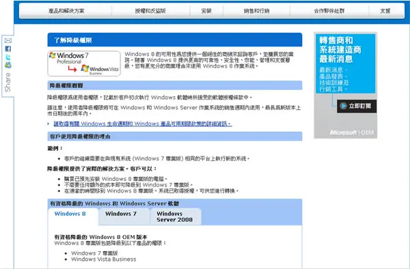Image resolution: width=410 pixels, height=269 pixels.
Task: Share this page by email envelope icon
Action: pos(8,40)
